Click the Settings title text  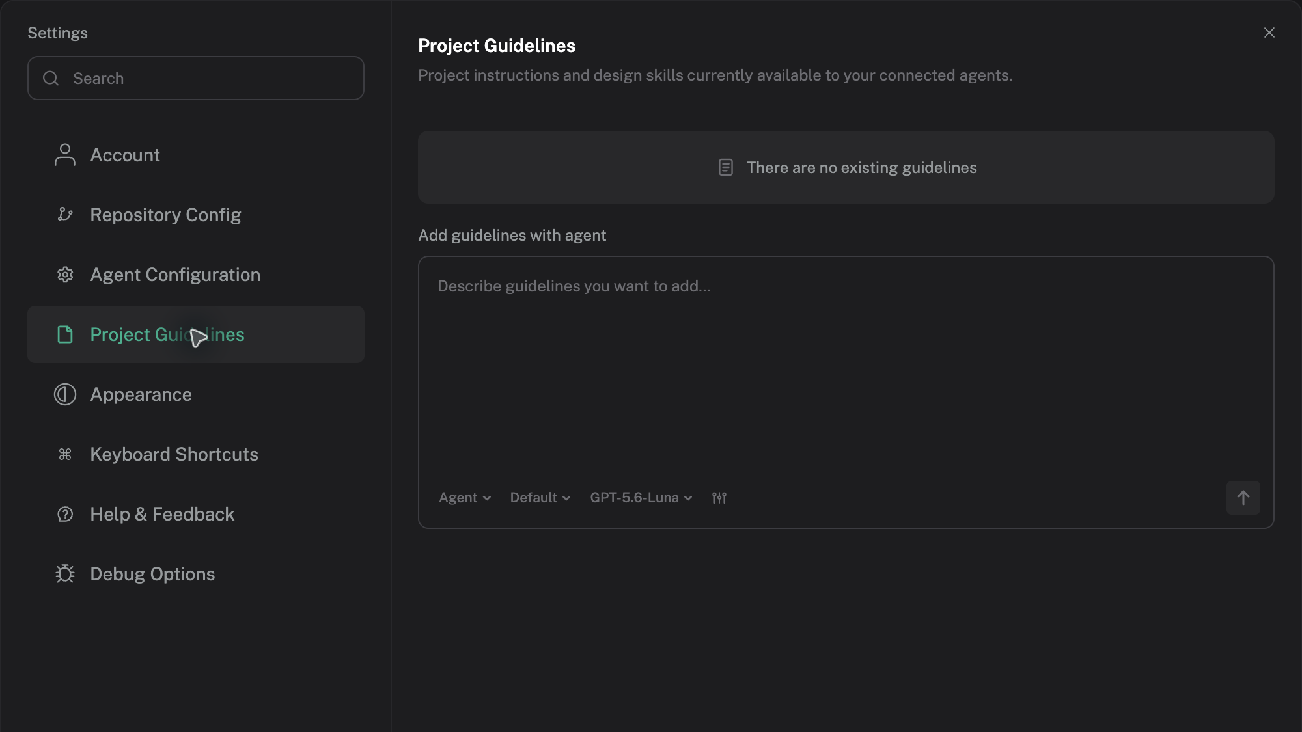(57, 33)
